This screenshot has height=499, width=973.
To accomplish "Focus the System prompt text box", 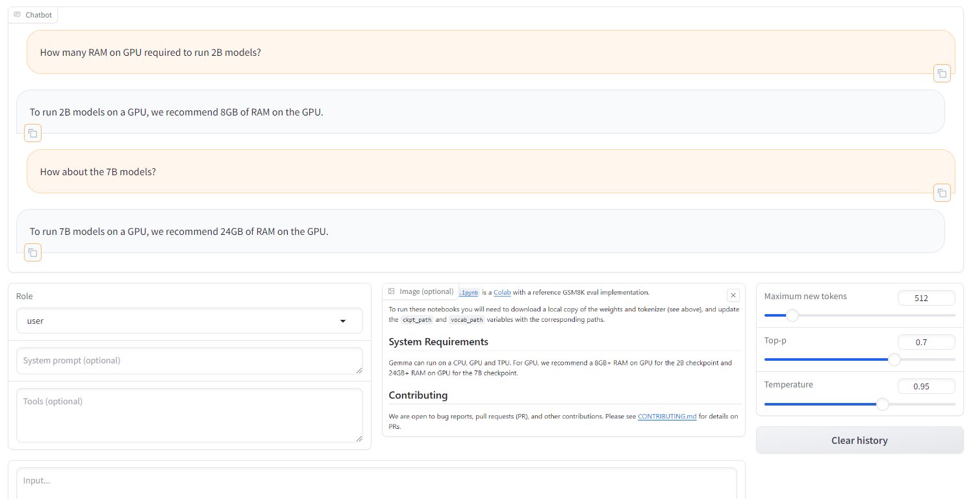I will pyautogui.click(x=189, y=361).
